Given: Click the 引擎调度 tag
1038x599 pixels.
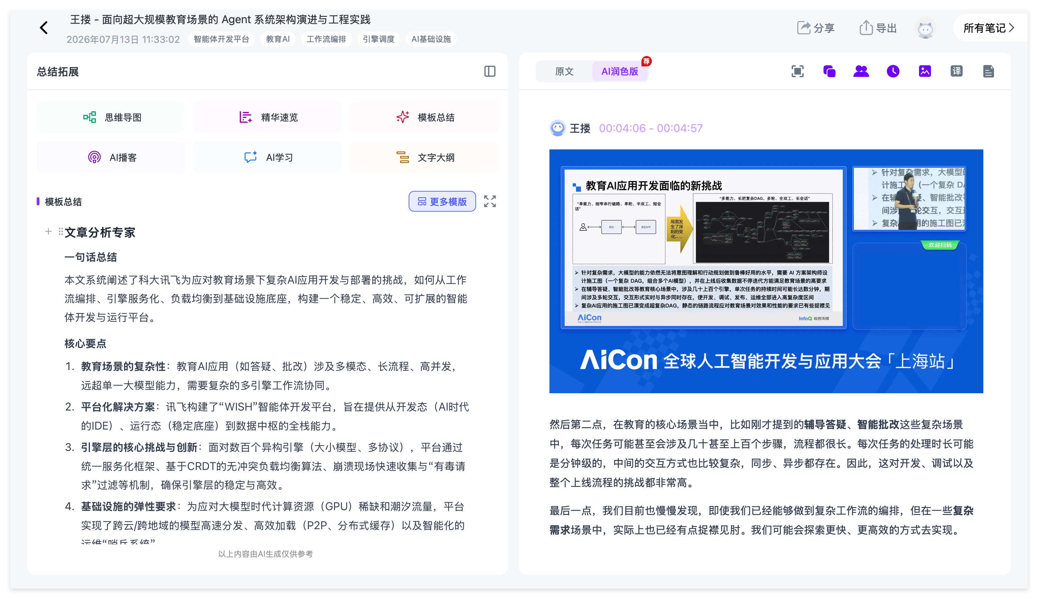Looking at the screenshot, I should pos(378,39).
